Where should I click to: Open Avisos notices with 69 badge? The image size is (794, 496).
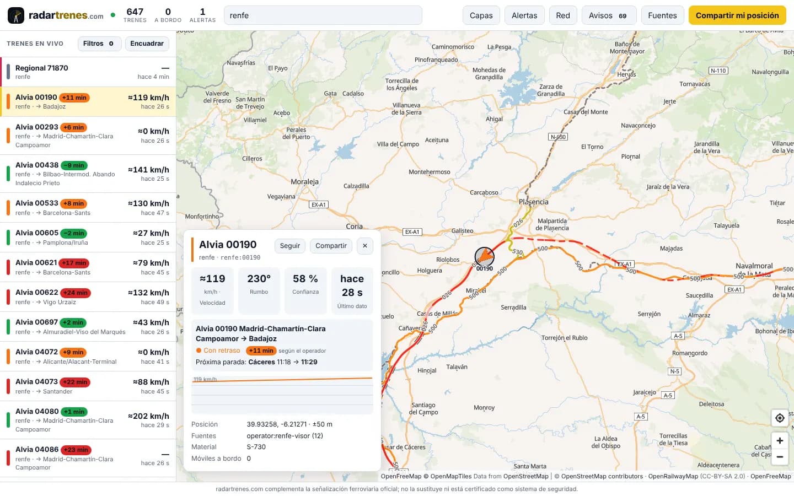(x=609, y=15)
